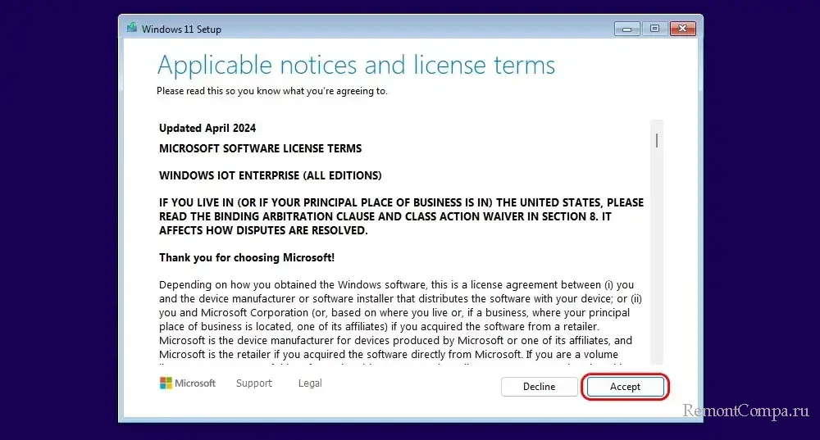Open the Support link
Viewport: 820px width, 440px height.
click(x=254, y=383)
